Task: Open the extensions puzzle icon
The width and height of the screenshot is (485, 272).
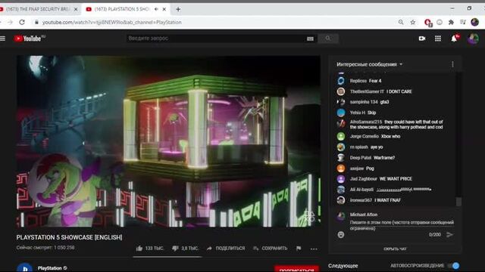Action: click(x=452, y=22)
